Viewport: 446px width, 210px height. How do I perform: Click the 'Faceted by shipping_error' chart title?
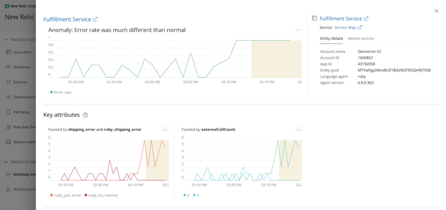95,130
